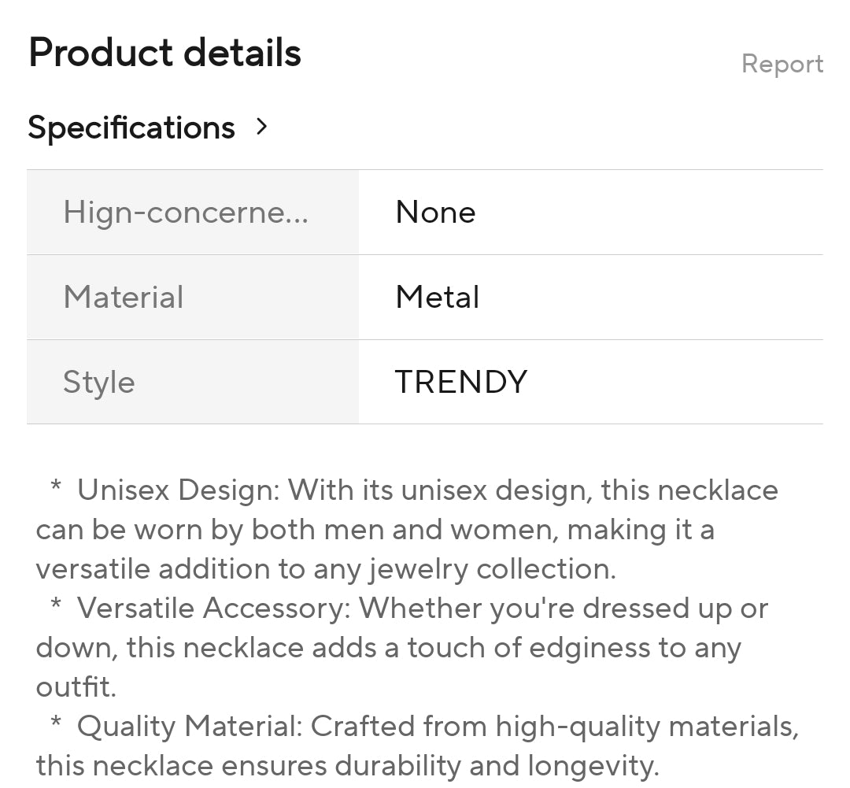The height and width of the screenshot is (788, 850).
Task: Expand Specifications with the chevron arrow
Action: (262, 127)
